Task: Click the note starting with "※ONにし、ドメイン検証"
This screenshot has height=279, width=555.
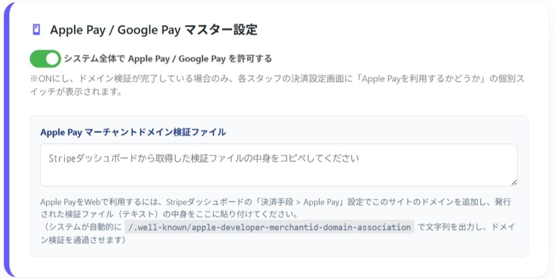Action: pyautogui.click(x=277, y=86)
